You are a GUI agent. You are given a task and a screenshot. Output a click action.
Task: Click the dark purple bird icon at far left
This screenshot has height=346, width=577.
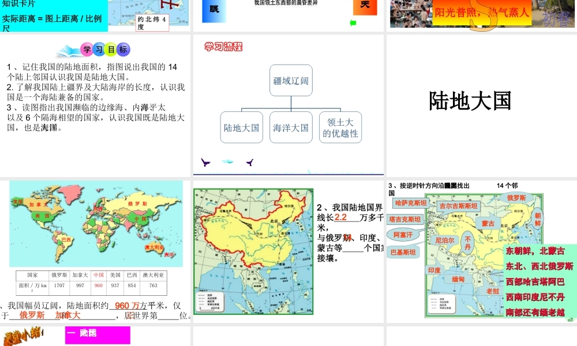205,162
